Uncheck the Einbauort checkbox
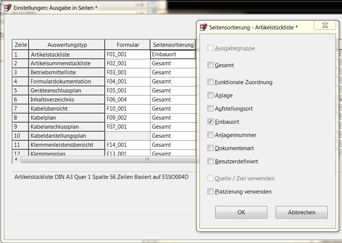Image resolution: width=342 pixels, height=243 pixels. click(210, 121)
